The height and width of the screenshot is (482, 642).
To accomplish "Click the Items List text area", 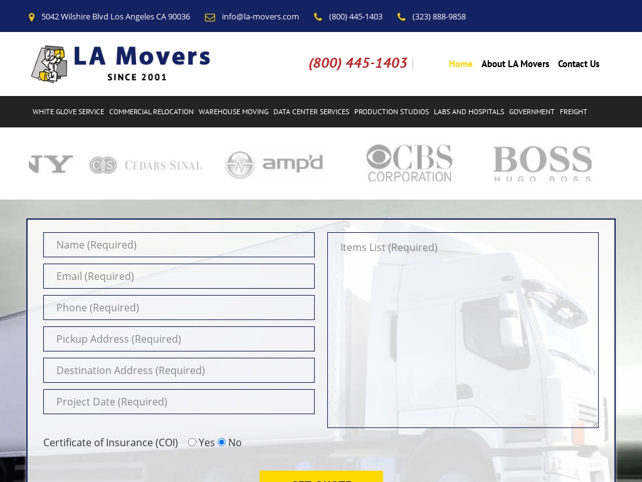I will click(x=463, y=329).
